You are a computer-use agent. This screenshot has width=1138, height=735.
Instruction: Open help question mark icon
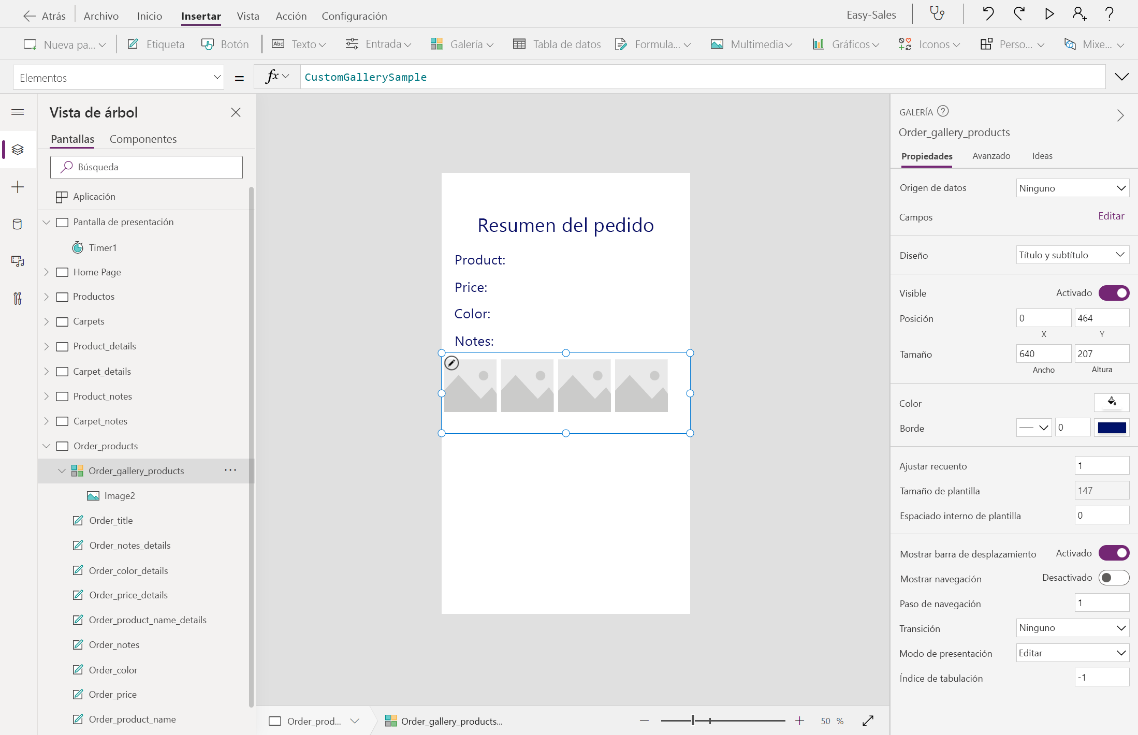(x=1110, y=14)
